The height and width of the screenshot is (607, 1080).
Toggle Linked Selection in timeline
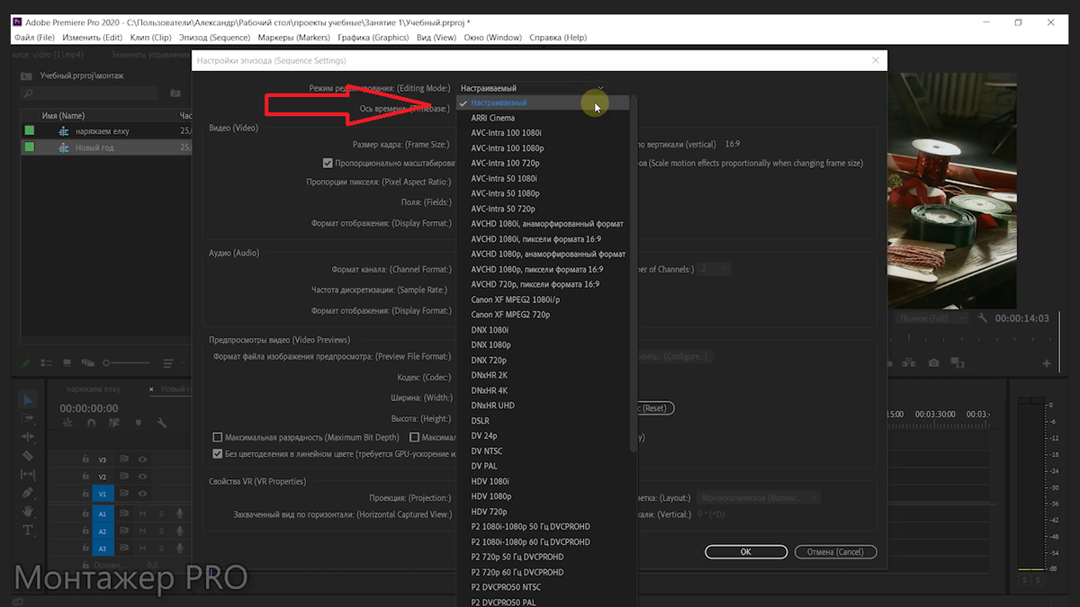coord(114,423)
